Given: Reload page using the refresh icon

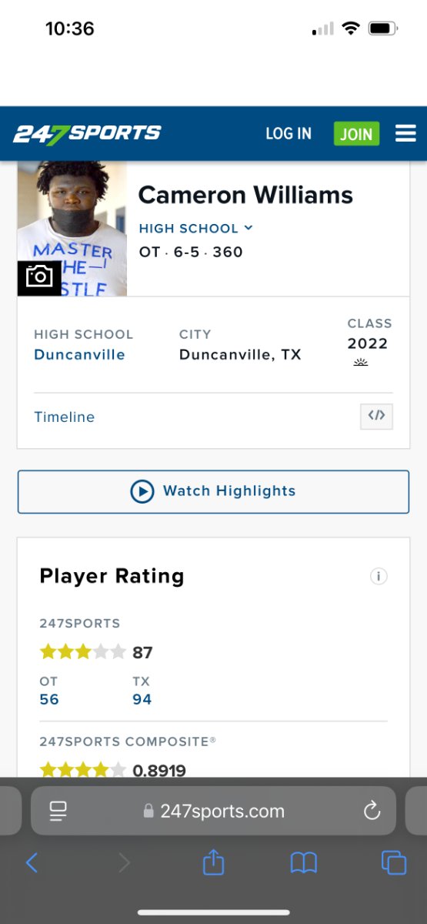Looking at the screenshot, I should pos(372,811).
